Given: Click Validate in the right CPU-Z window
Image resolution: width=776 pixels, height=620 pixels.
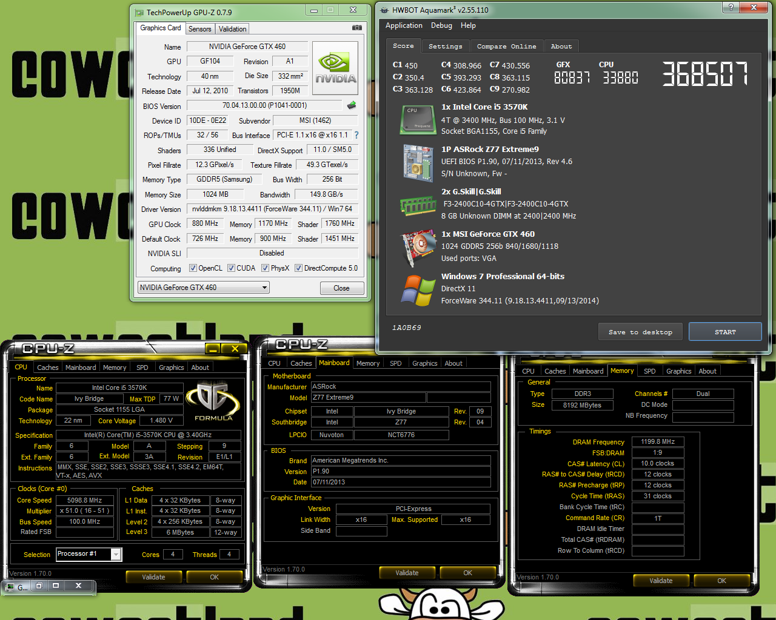Looking at the screenshot, I should (x=661, y=581).
